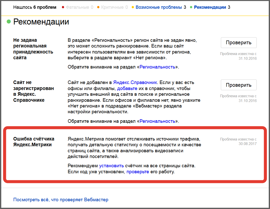Open the Региональность link under the regional affiliation issue
Screen dimensions: 270x209
(x=157, y=67)
